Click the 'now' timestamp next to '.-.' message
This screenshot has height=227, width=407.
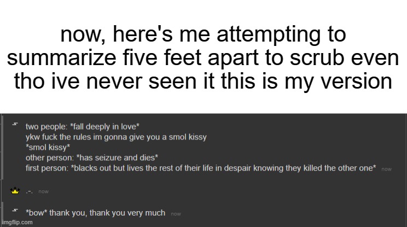coord(43,191)
